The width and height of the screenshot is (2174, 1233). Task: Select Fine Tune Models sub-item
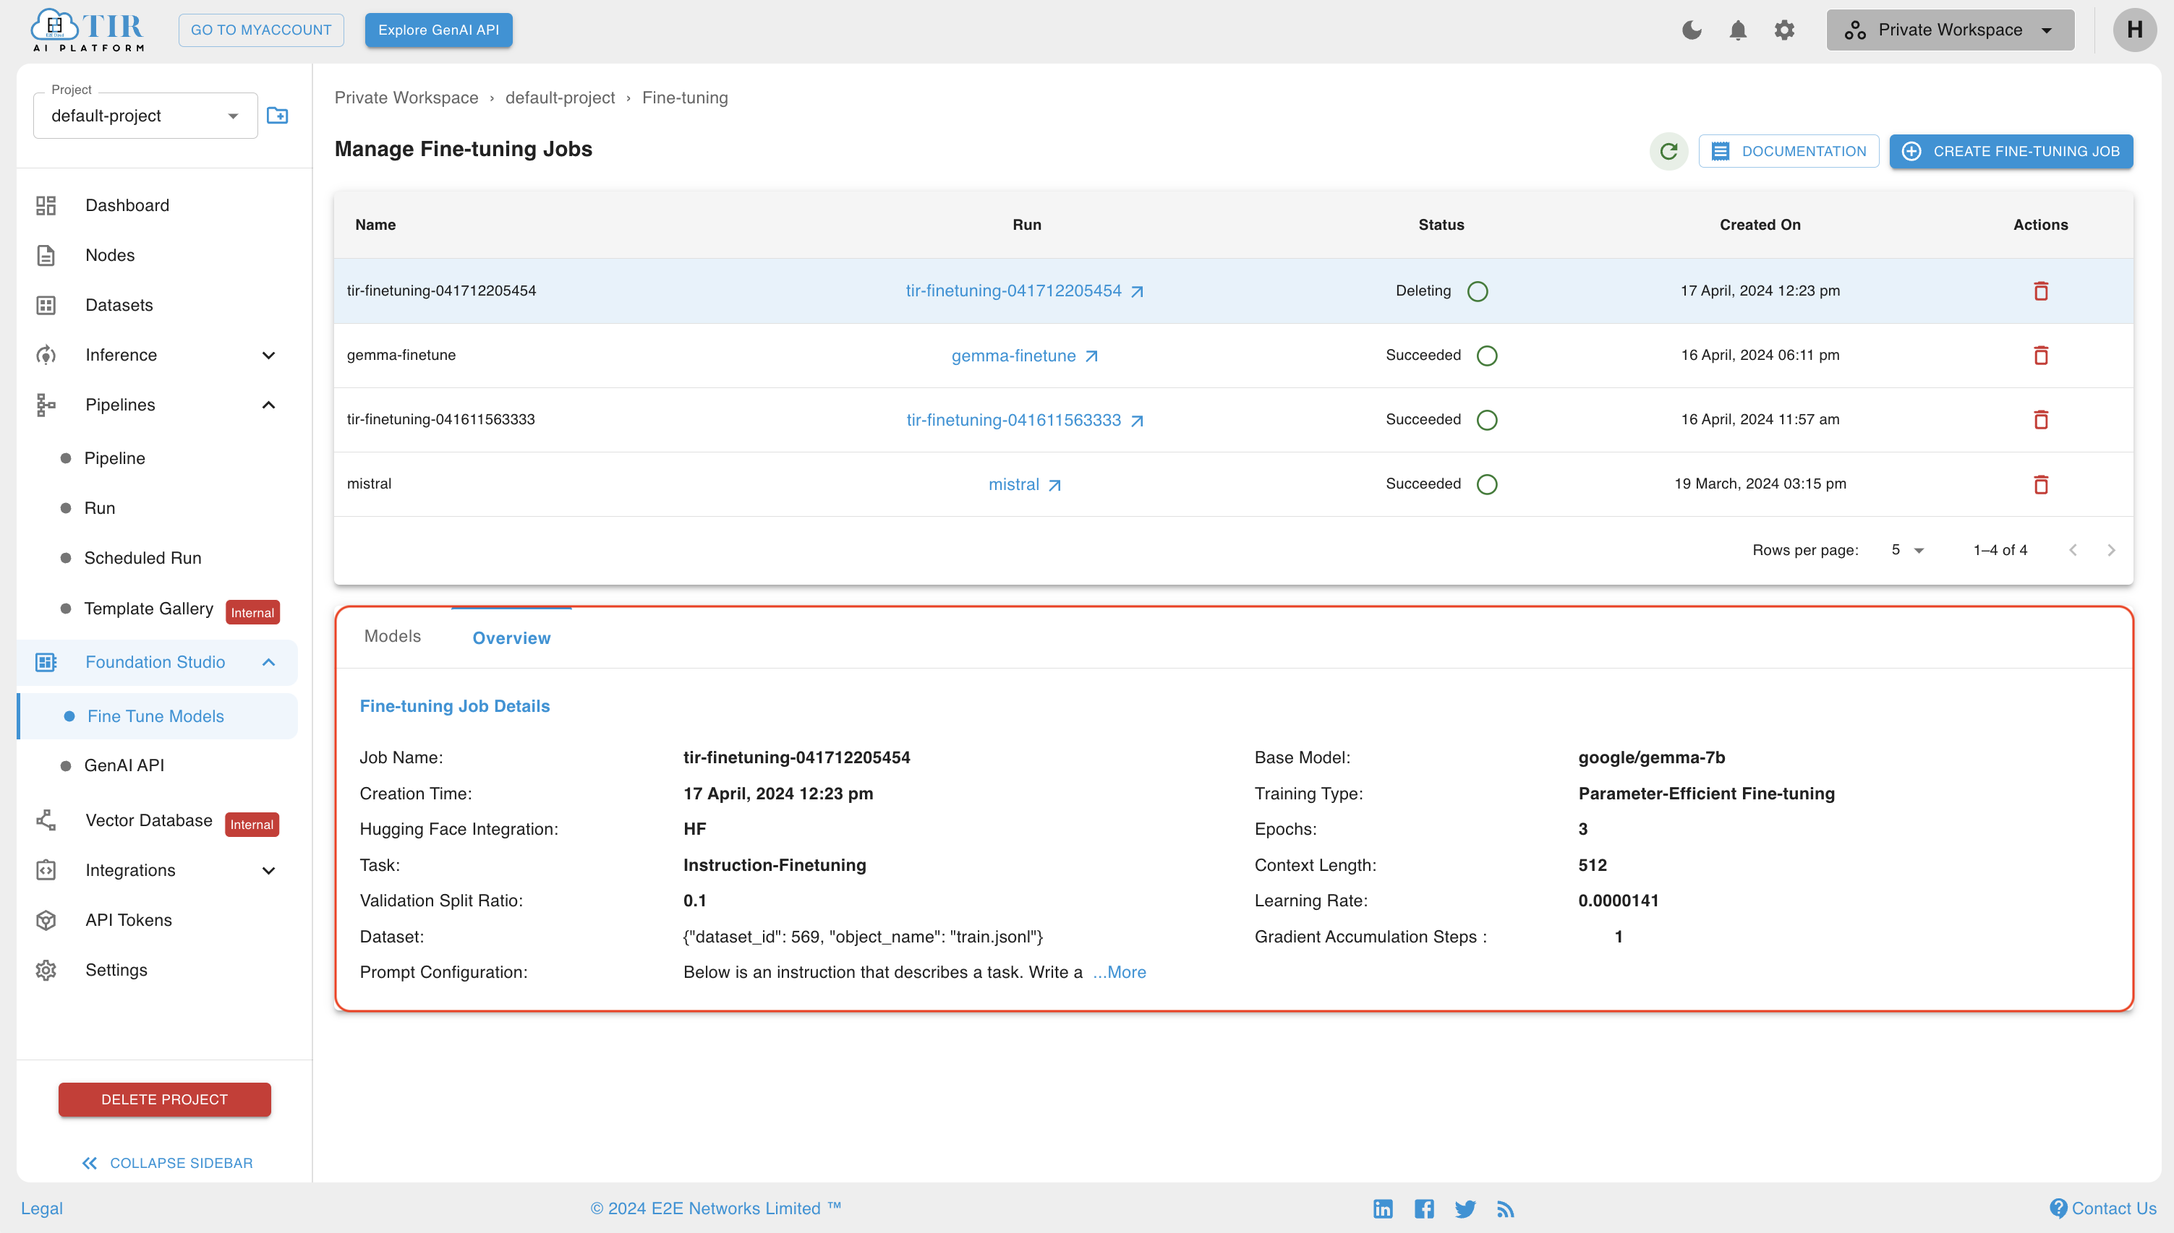coord(156,717)
